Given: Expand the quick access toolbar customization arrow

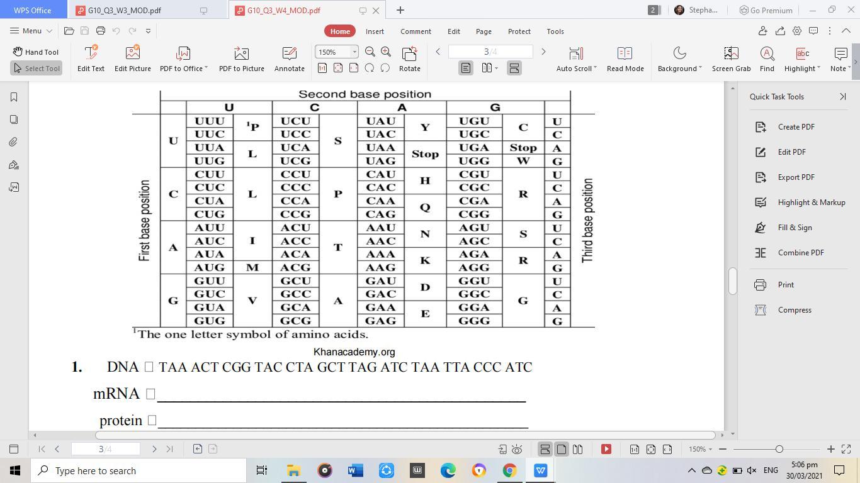Looking at the screenshot, I should click(x=148, y=31).
